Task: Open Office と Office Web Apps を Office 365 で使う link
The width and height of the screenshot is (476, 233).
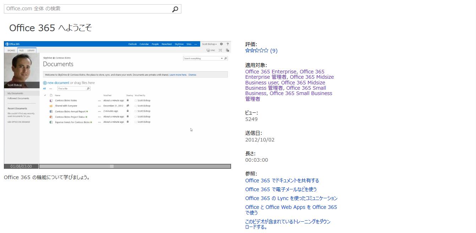Action: [x=291, y=210]
